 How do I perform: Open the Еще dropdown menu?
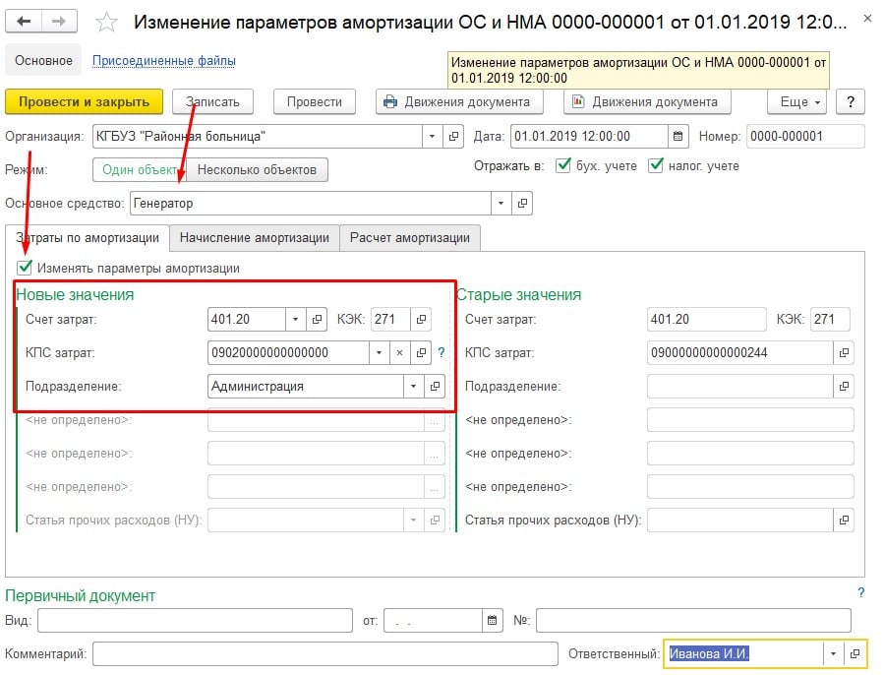[x=796, y=101]
